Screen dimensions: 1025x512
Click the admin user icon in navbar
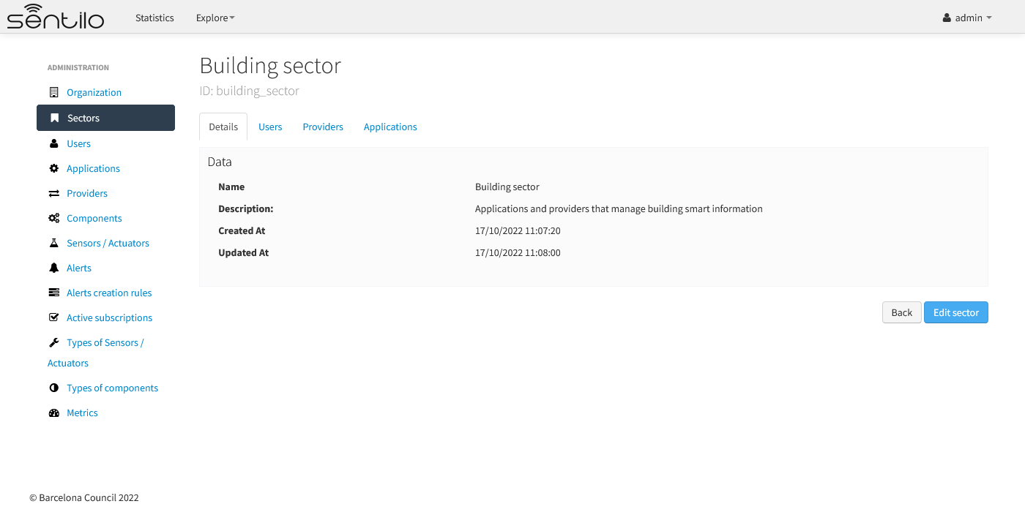click(x=947, y=18)
